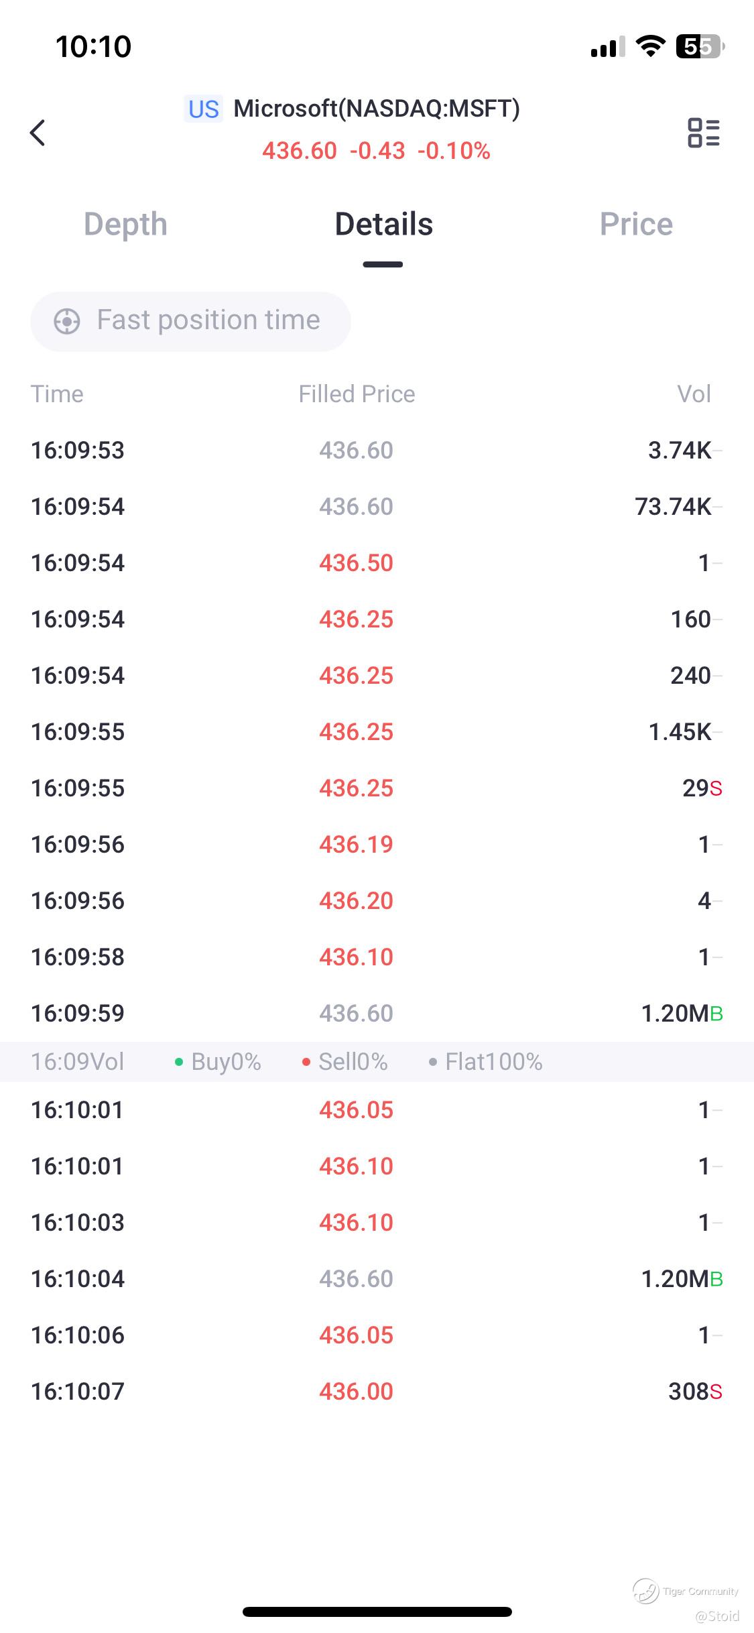Tap the Tiger Community logo
This screenshot has height=1633, width=754.
pos(646,1590)
